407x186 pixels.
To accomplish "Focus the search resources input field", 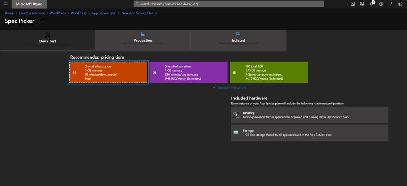I will (229, 4).
